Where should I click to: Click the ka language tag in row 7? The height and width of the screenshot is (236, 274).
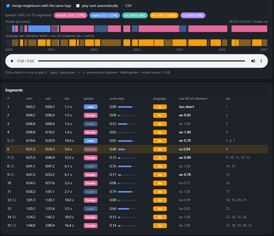point(160,158)
